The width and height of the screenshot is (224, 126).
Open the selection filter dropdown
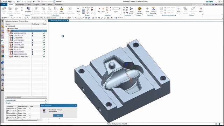click(38, 18)
